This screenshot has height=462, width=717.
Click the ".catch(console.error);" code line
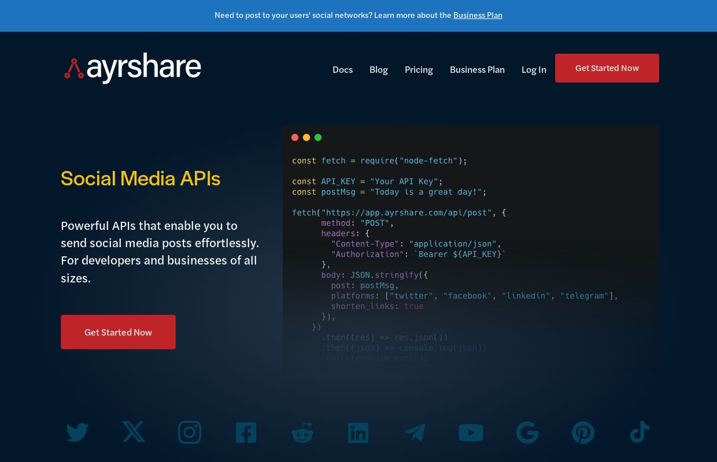coord(375,358)
